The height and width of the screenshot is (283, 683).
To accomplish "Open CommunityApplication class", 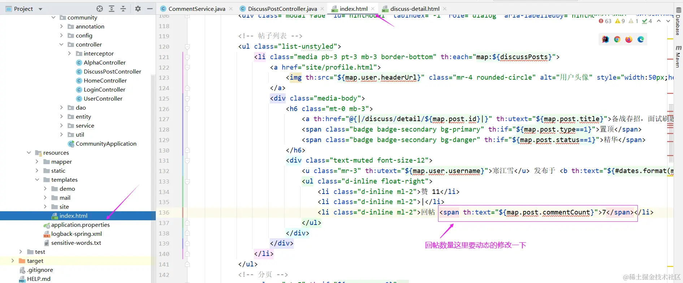I will coord(102,143).
